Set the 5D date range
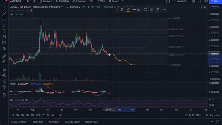The image size is (222, 125). click(x=17, y=115)
